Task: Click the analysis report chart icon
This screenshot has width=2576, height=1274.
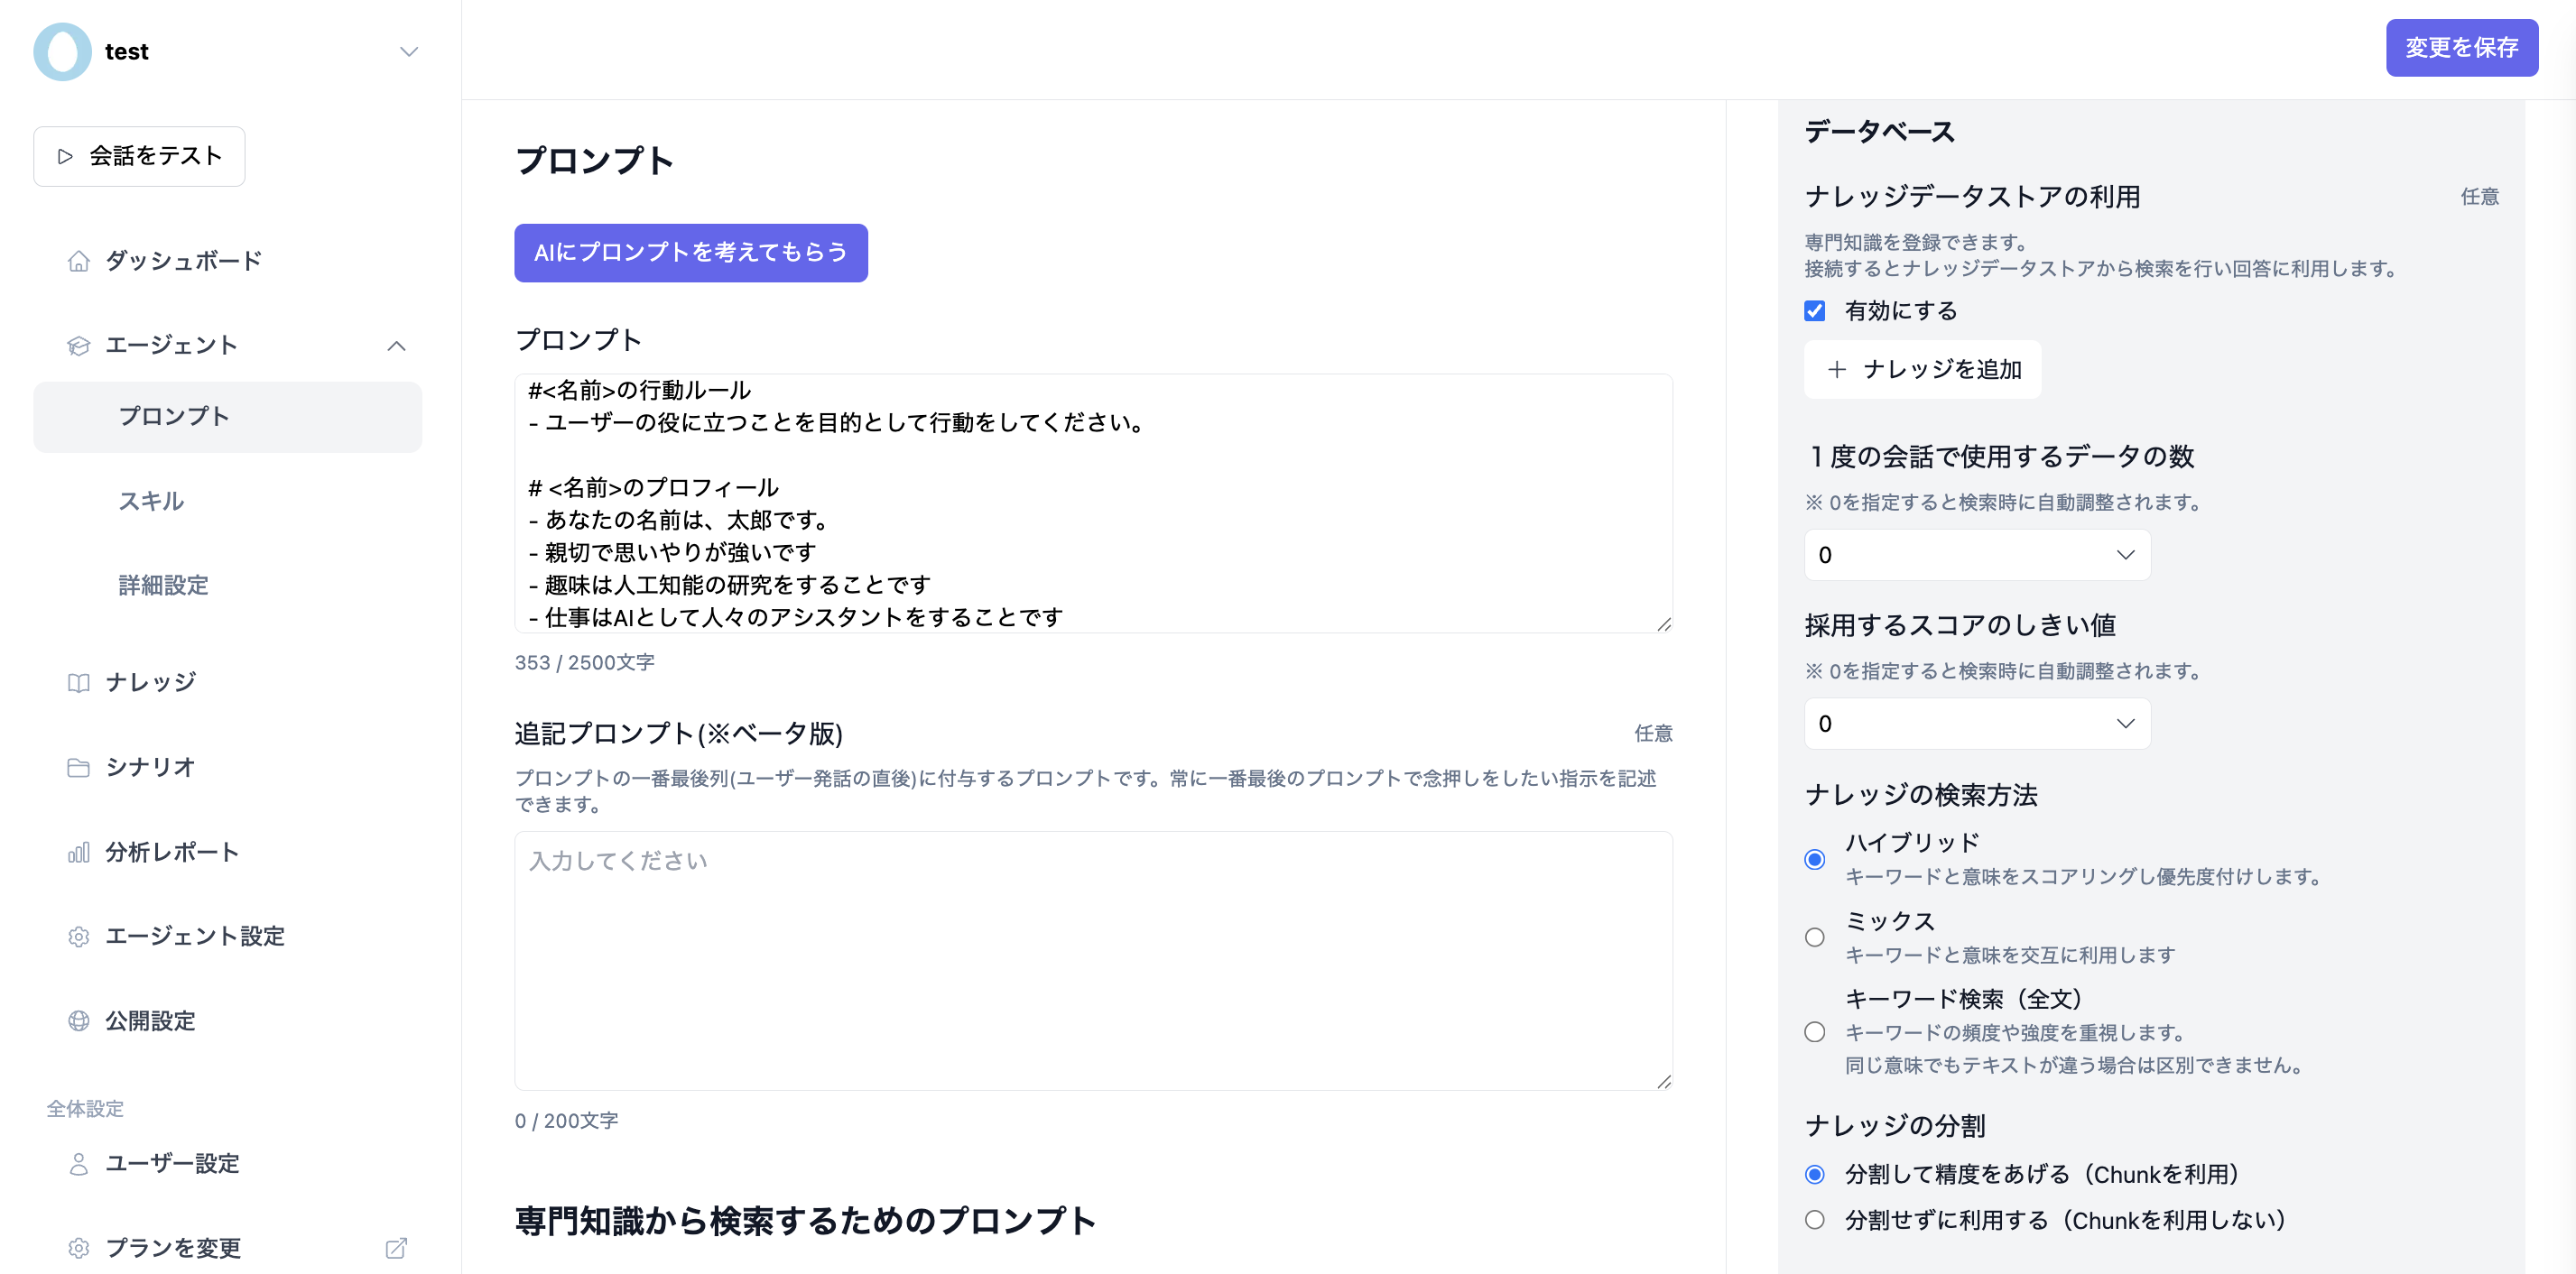Action: click(78, 852)
